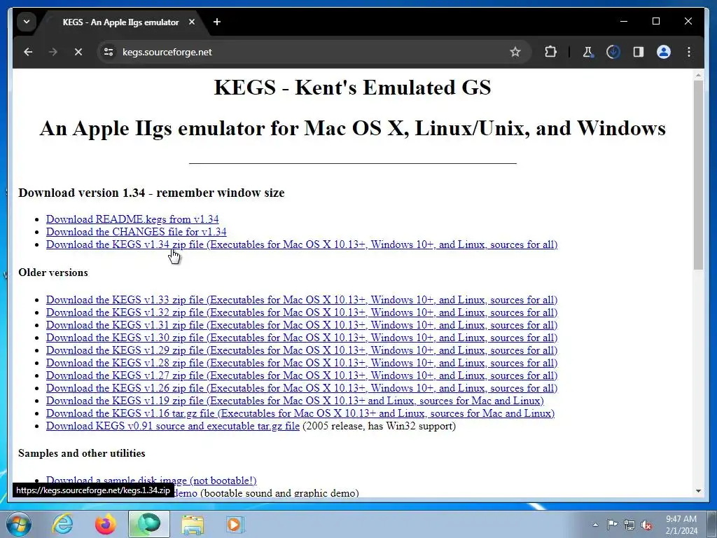Viewport: 717px width, 538px height.
Task: Click the 'Samples and other utilities' heading
Action: pos(82,453)
